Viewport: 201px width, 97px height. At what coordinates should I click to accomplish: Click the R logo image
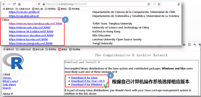click(x=13, y=61)
